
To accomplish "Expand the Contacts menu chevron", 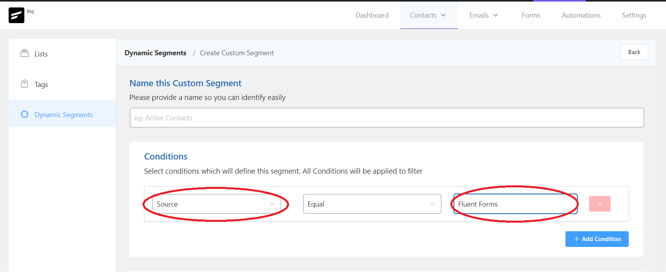I will 443,15.
